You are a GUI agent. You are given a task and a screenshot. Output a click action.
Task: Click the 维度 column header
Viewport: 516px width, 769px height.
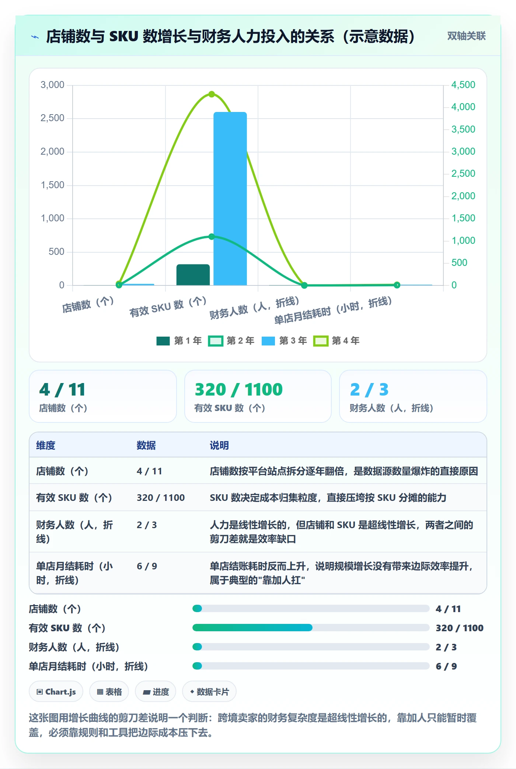[46, 445]
